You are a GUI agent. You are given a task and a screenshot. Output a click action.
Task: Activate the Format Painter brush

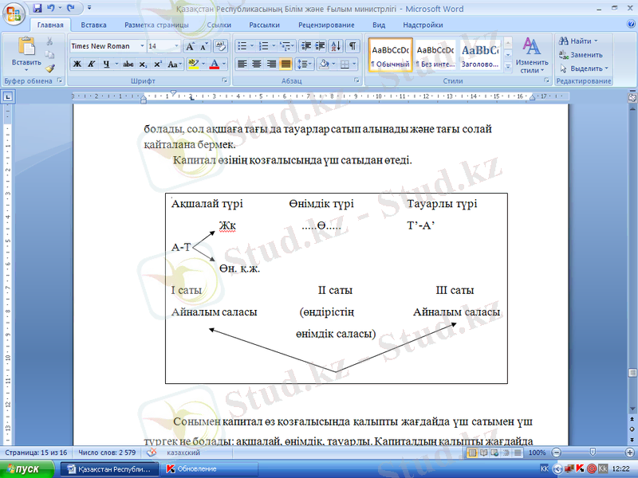point(49,69)
